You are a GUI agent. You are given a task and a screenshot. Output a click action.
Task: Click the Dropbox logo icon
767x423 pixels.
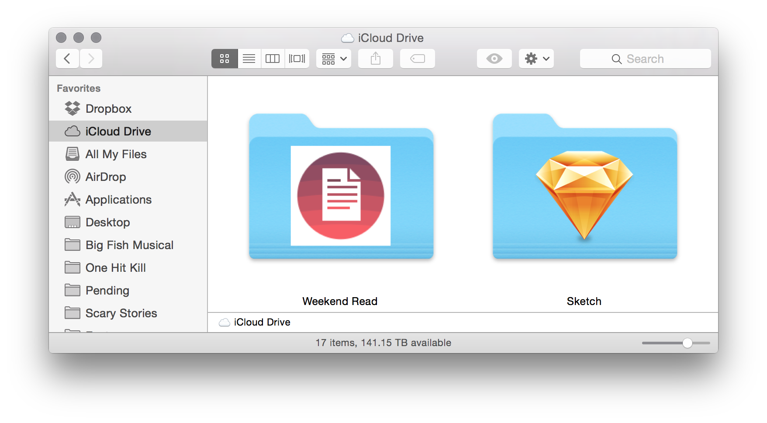tap(73, 108)
